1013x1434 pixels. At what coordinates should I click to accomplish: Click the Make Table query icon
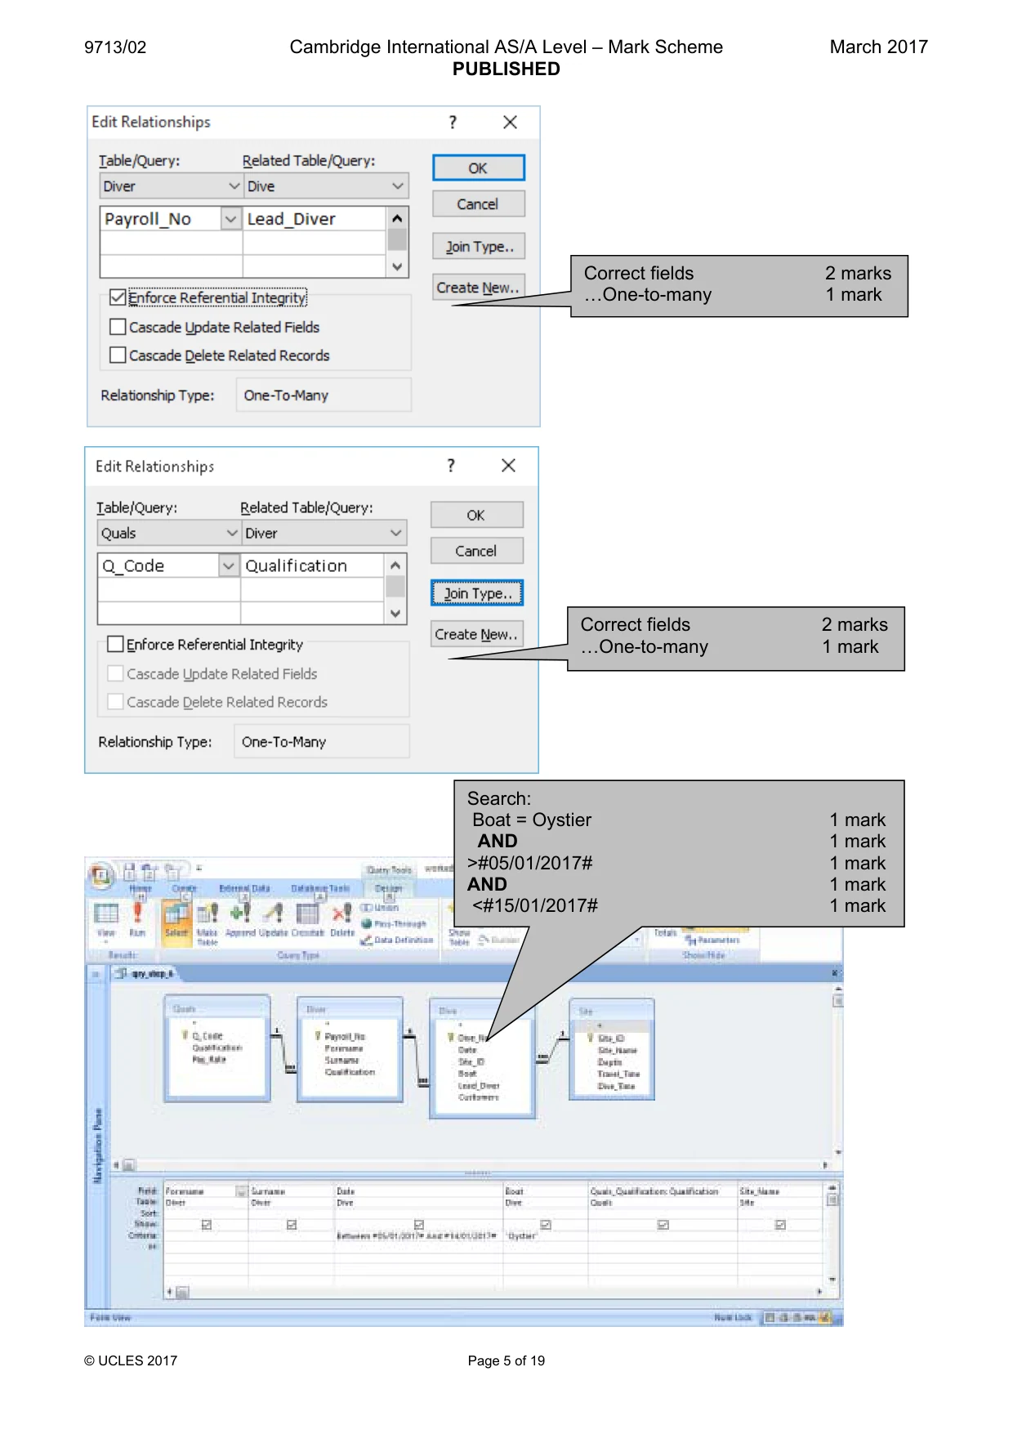[208, 912]
